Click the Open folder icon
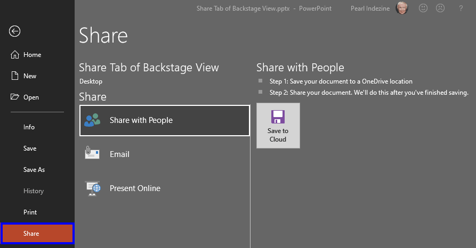This screenshot has width=476, height=248. (14, 97)
